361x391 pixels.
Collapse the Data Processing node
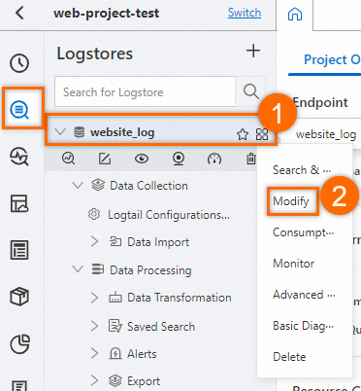(78, 269)
